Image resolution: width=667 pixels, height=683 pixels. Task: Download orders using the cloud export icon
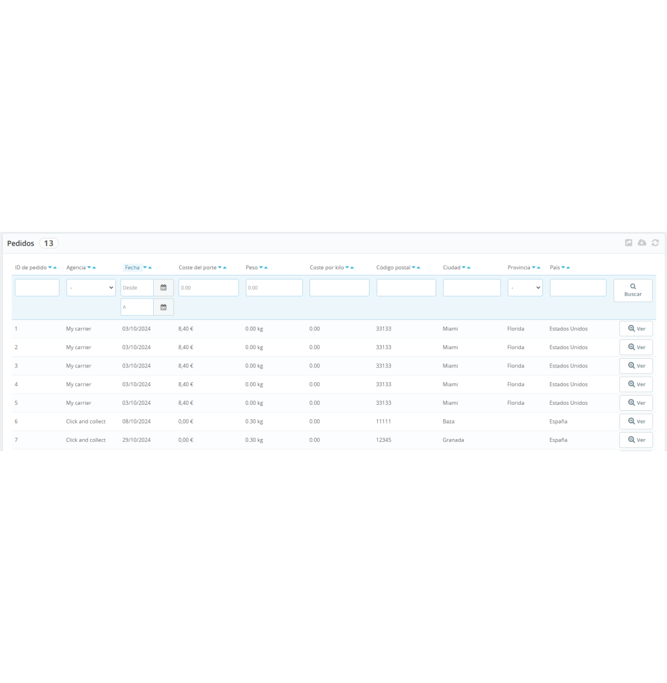pos(642,242)
